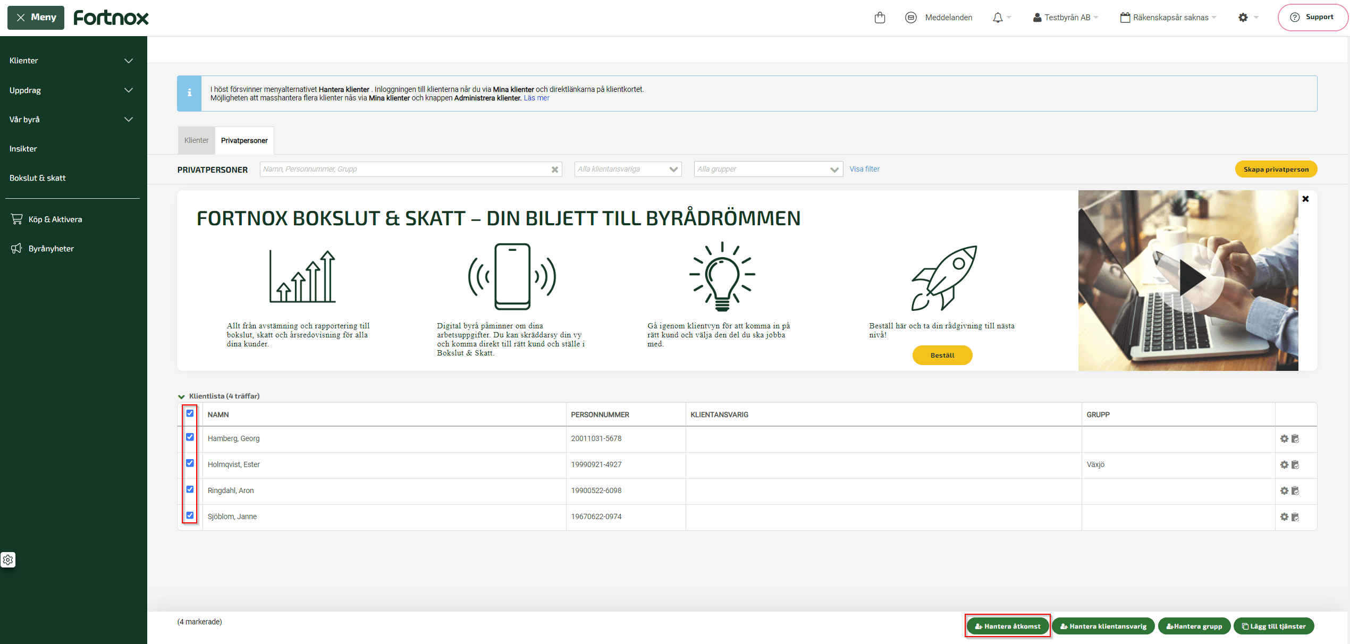Open Köp & Aktivera cart item
The height and width of the screenshot is (644, 1350).
point(46,219)
